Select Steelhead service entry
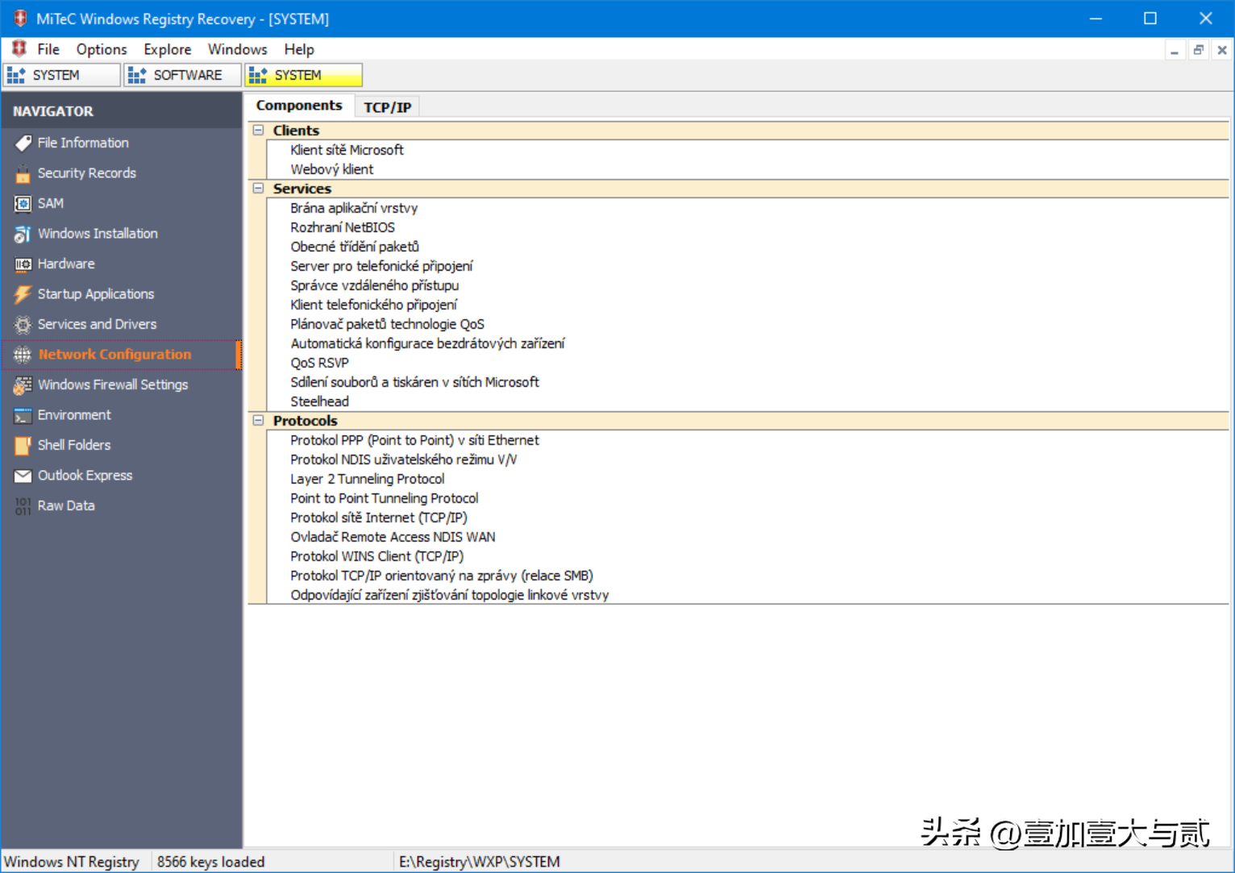Screen dimensions: 1235x873 coord(319,401)
